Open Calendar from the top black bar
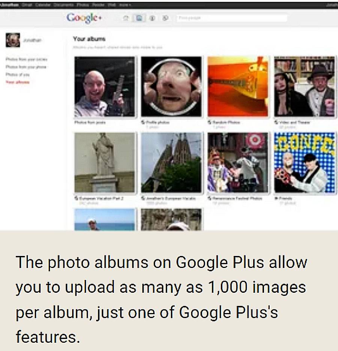 pyautogui.click(x=42, y=5)
